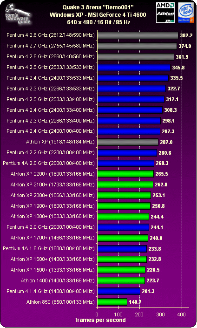Click the value 345.8
This screenshot has width=197, height=328.
click(x=178, y=68)
